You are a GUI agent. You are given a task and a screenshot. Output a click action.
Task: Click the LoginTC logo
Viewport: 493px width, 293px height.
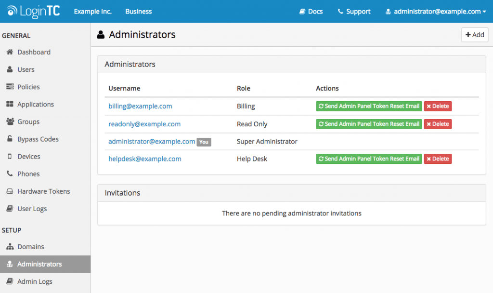tap(32, 11)
